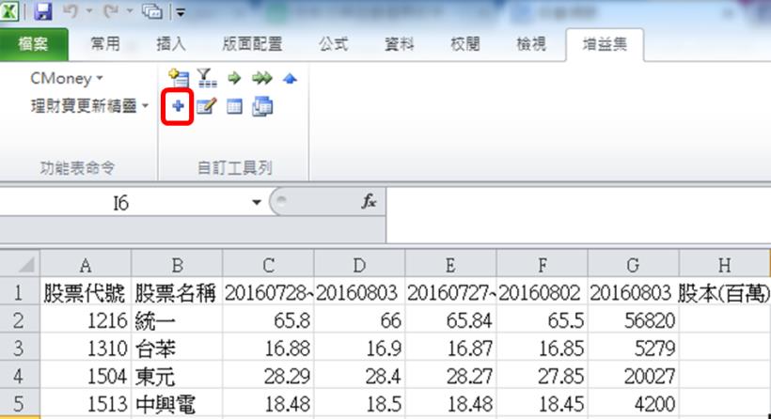
Task: Open the redo history dropdown arrow
Action: click(130, 11)
